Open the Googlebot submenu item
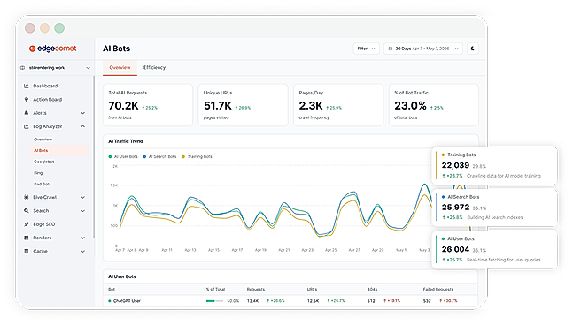The width and height of the screenshot is (573, 325). click(x=44, y=162)
